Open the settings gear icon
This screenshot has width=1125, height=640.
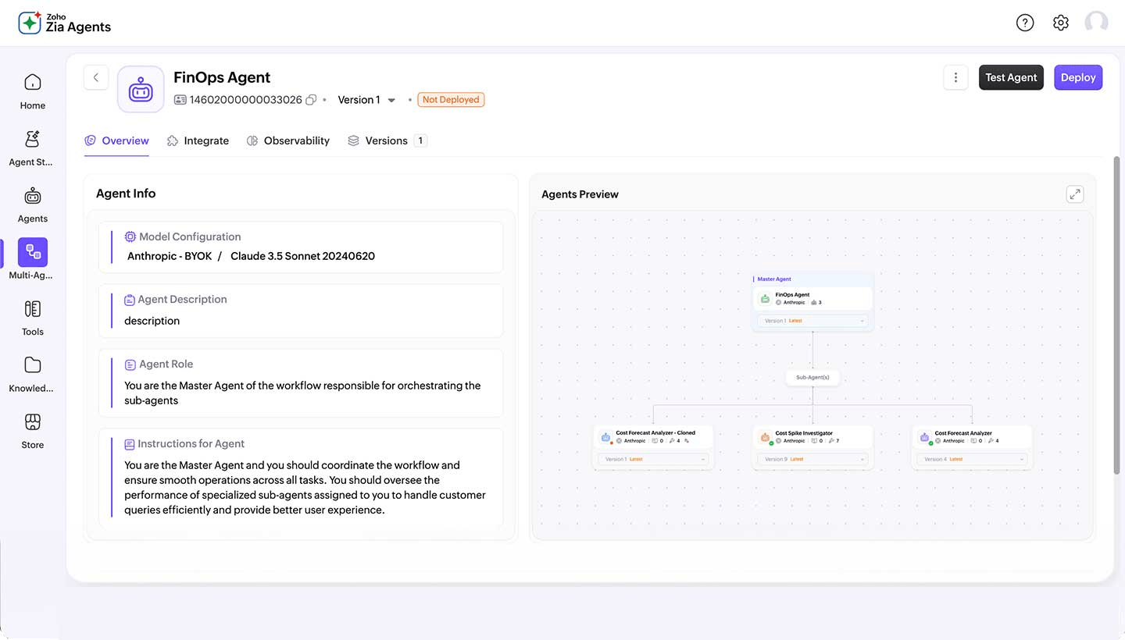pos(1060,23)
